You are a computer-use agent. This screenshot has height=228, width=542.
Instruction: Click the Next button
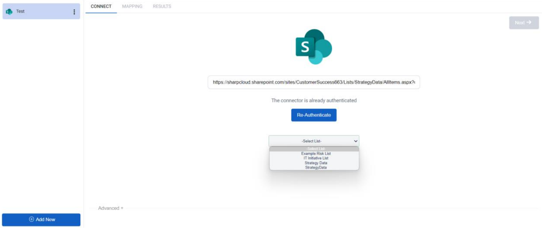coord(523,23)
